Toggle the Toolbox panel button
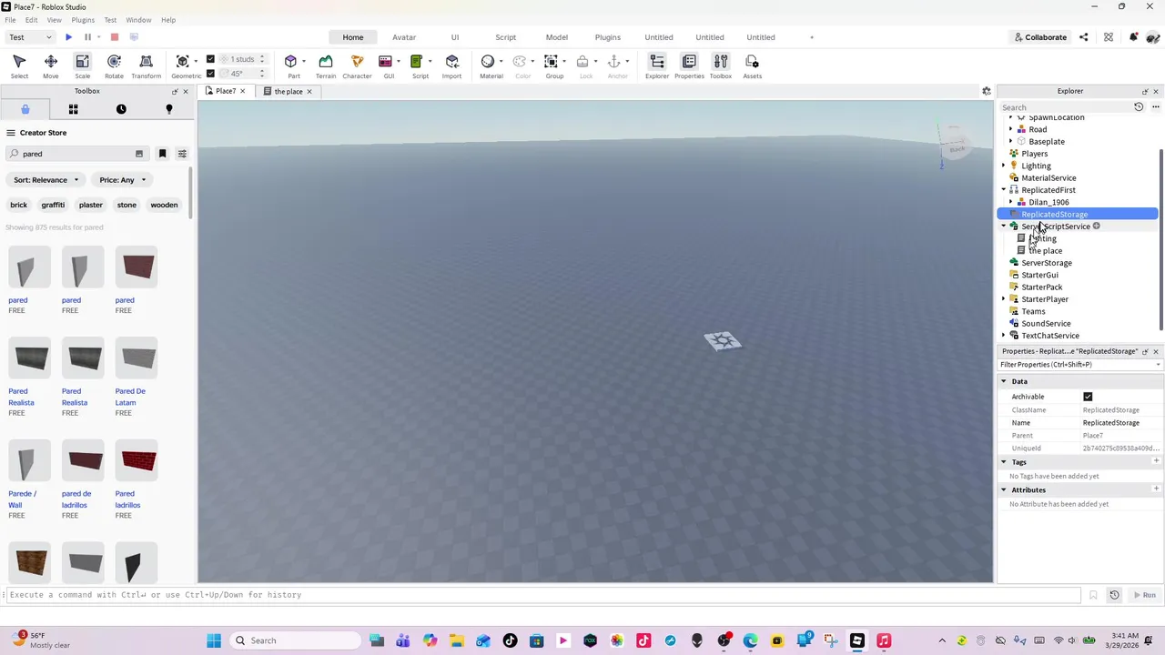The image size is (1165, 655). pyautogui.click(x=720, y=65)
